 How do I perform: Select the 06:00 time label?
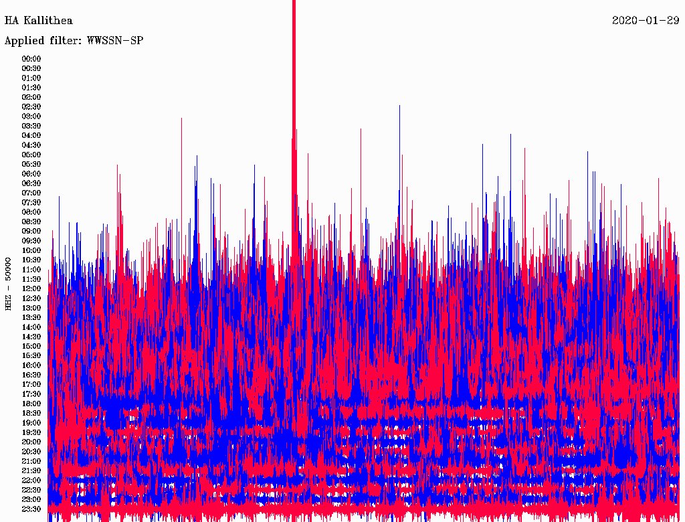pyautogui.click(x=31, y=174)
